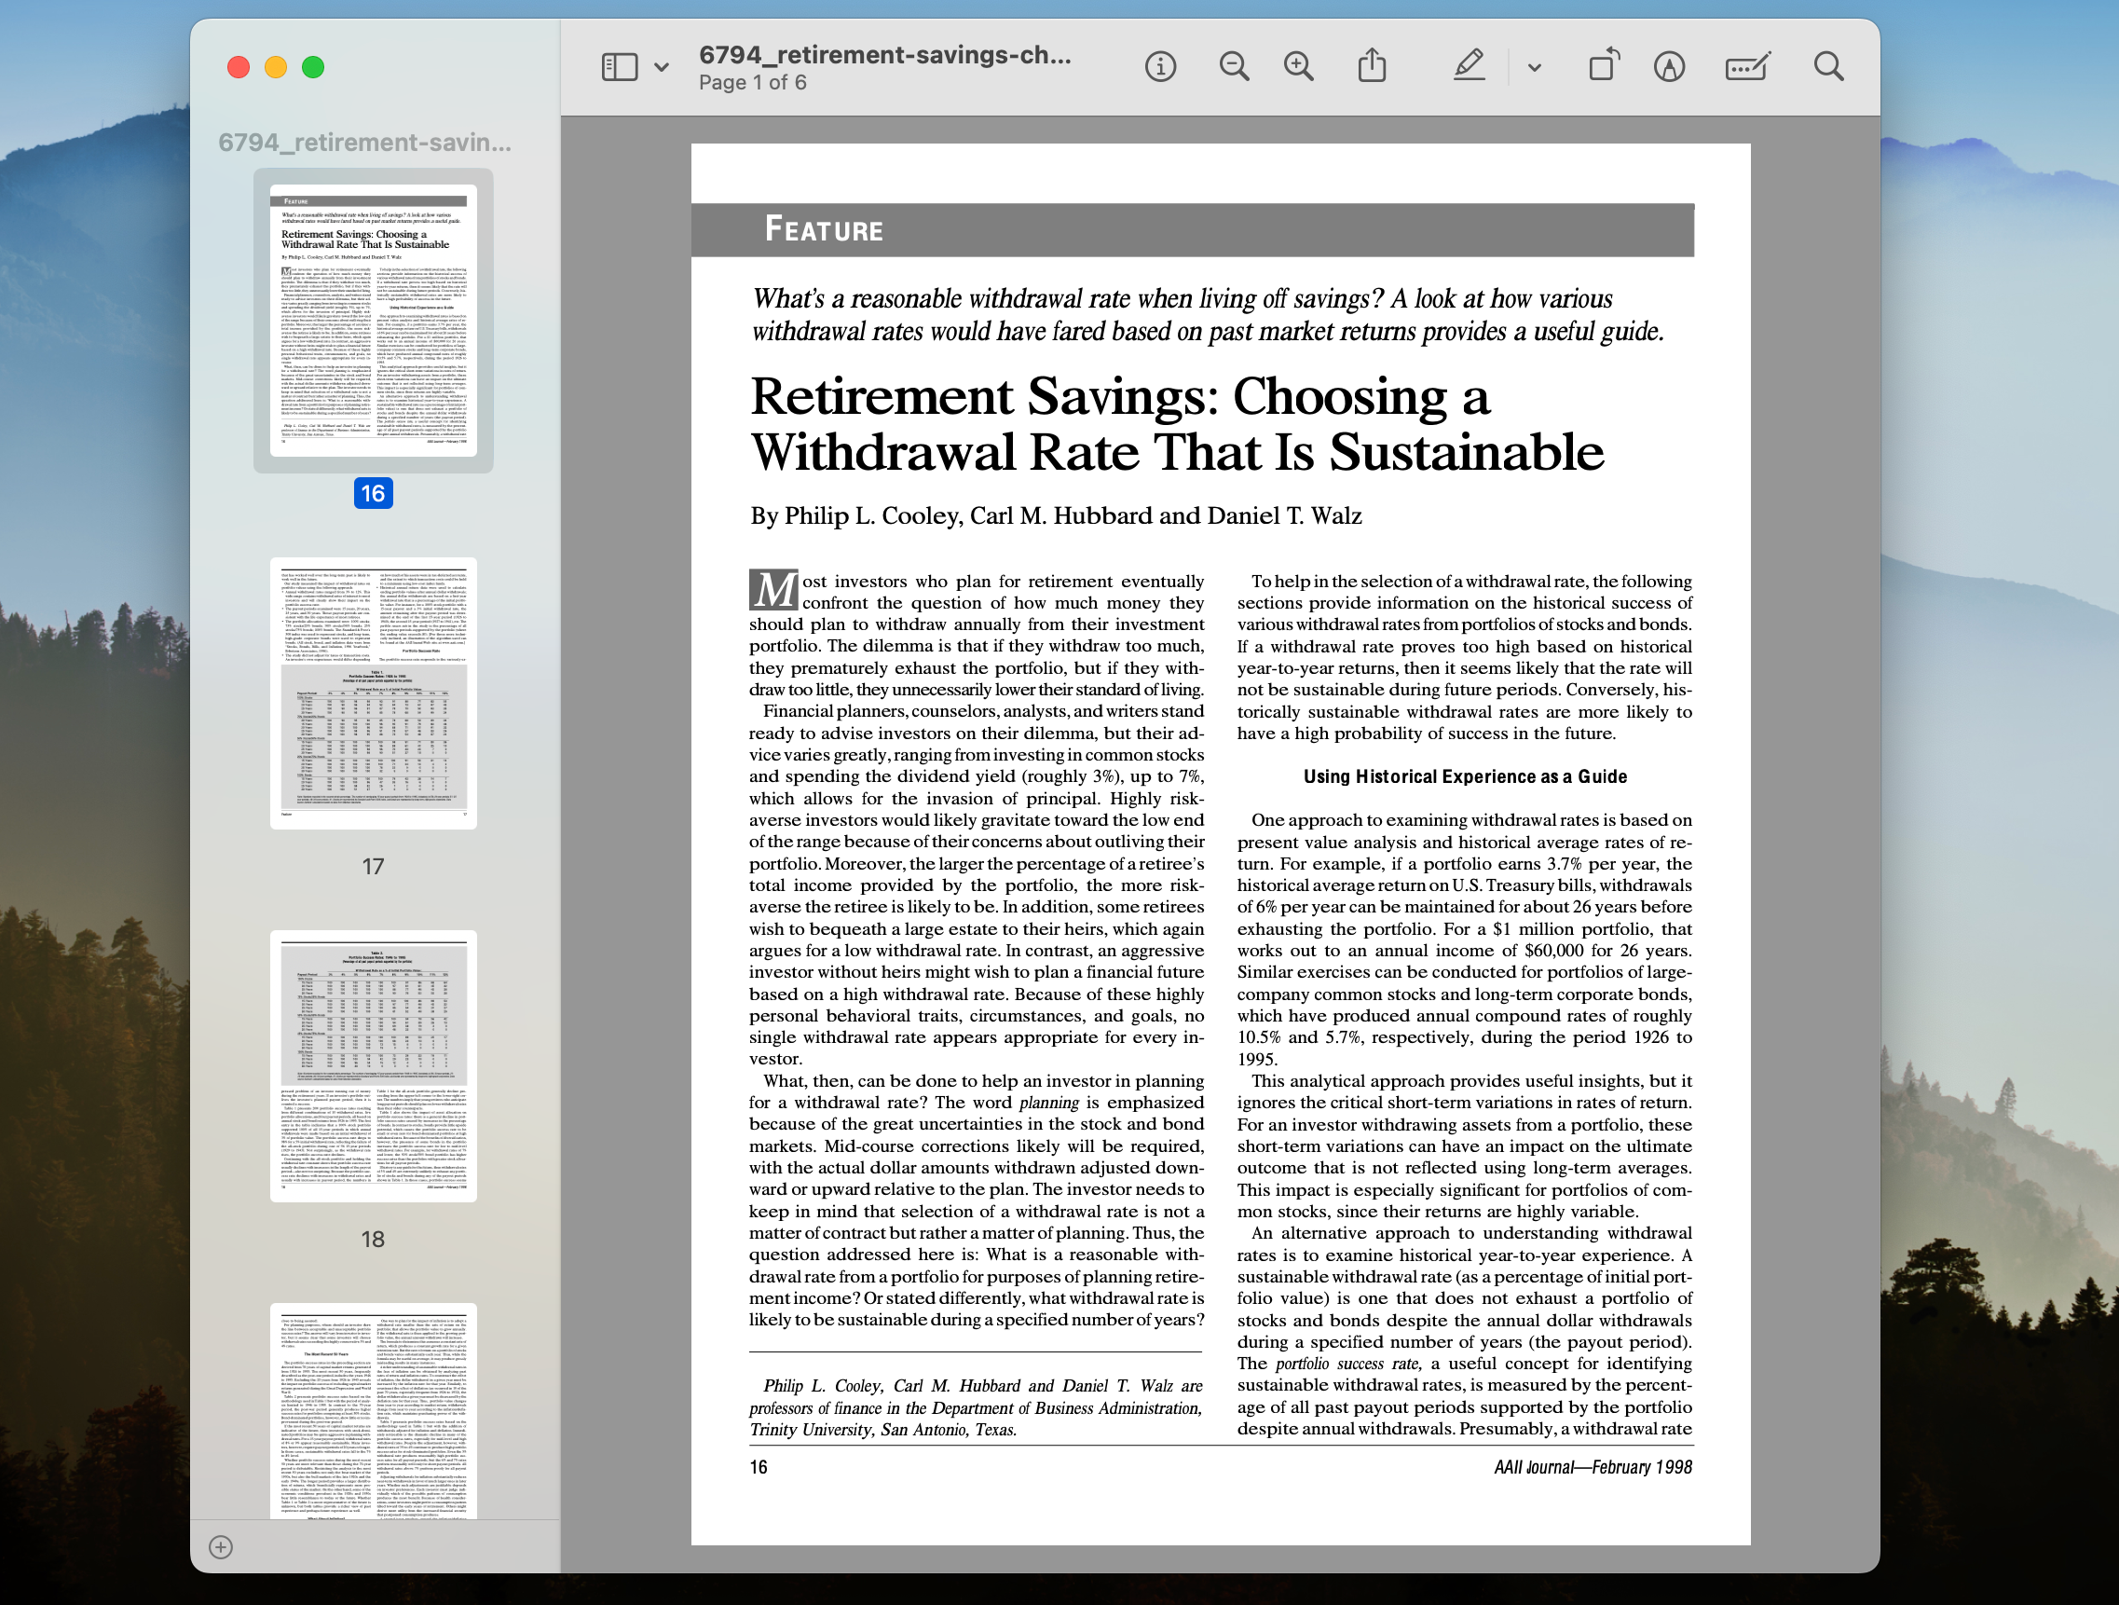Viewport: 2119px width, 1605px height.
Task: Open the sidebar view options chevron
Action: point(661,67)
